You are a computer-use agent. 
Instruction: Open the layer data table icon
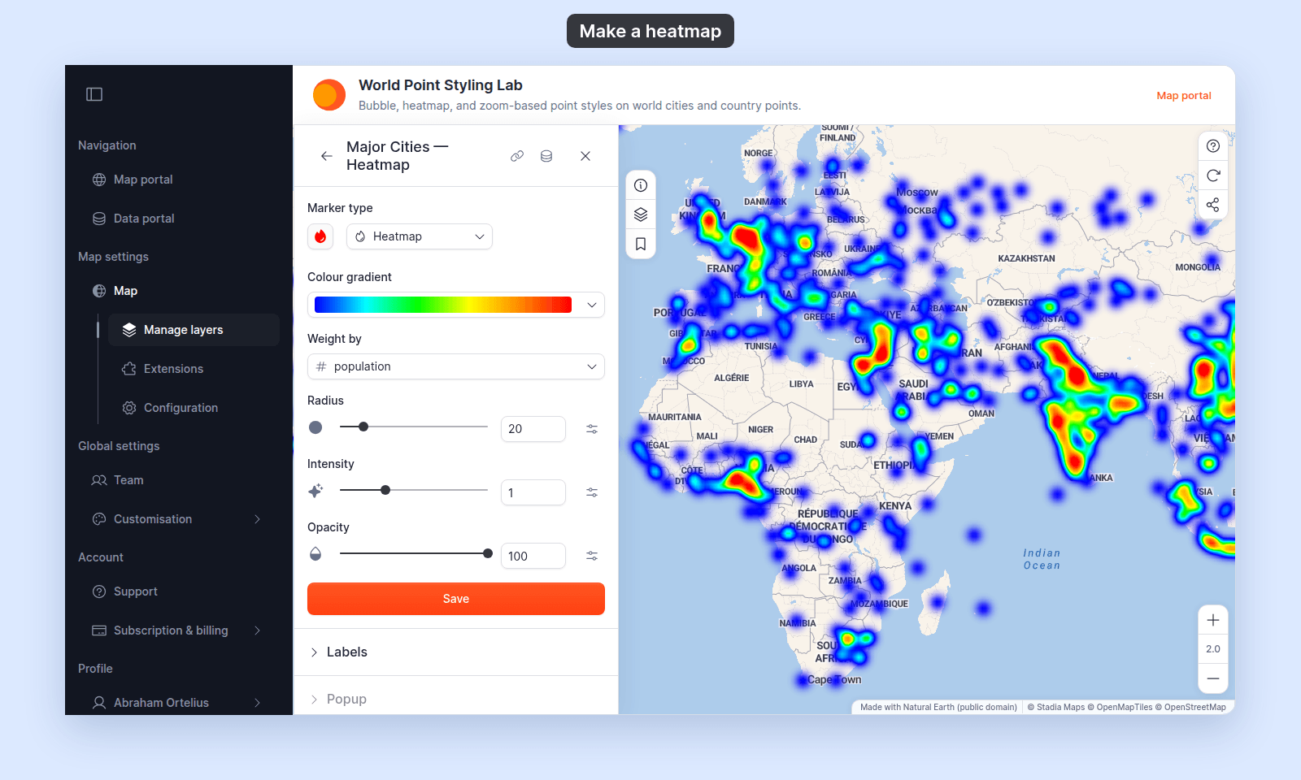point(546,156)
